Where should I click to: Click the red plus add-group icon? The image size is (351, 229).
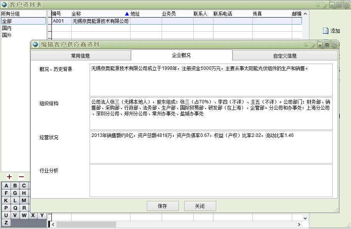pos(9,177)
